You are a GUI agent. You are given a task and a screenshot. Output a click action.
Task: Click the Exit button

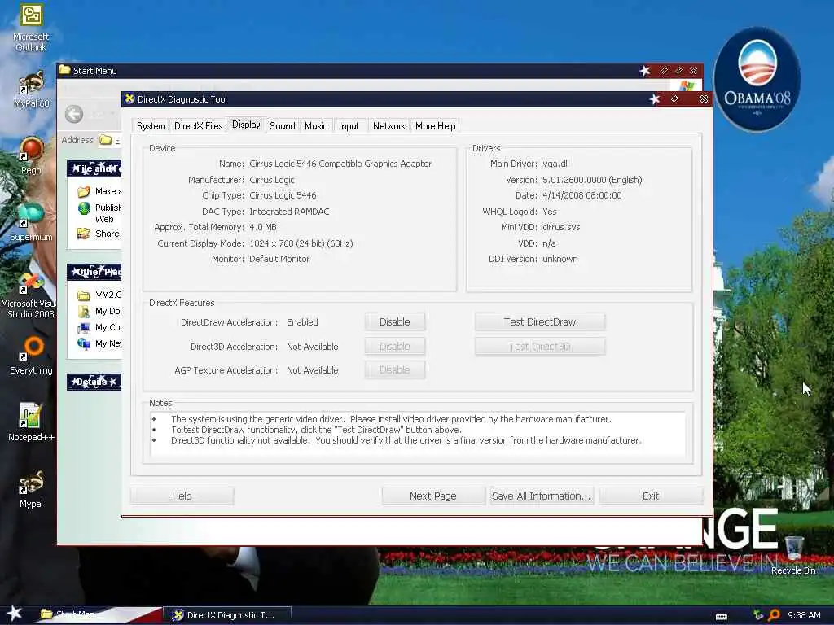click(x=651, y=496)
